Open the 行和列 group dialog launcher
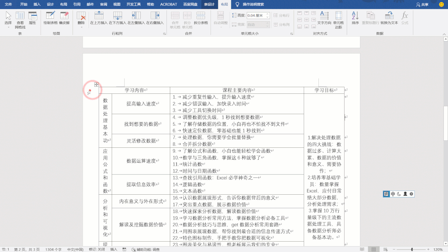The height and width of the screenshot is (252, 448). click(x=164, y=34)
